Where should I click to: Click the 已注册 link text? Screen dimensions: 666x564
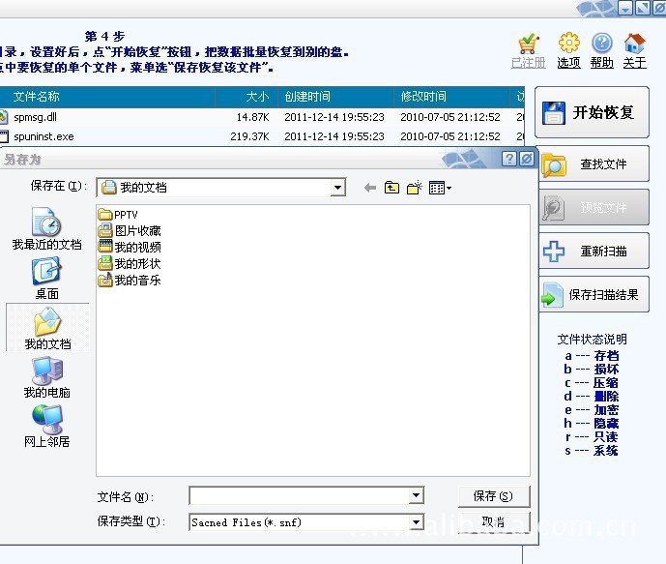coord(529,63)
